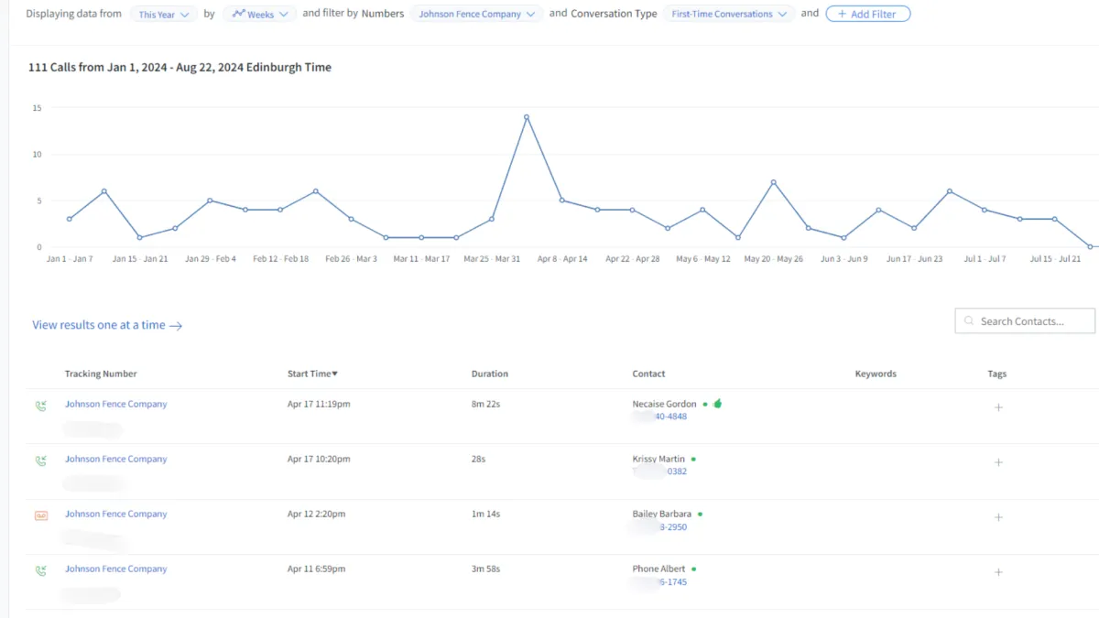Open the First-Time Conversations filter dropdown
Image resolution: width=1099 pixels, height=618 pixels.
[x=729, y=15]
